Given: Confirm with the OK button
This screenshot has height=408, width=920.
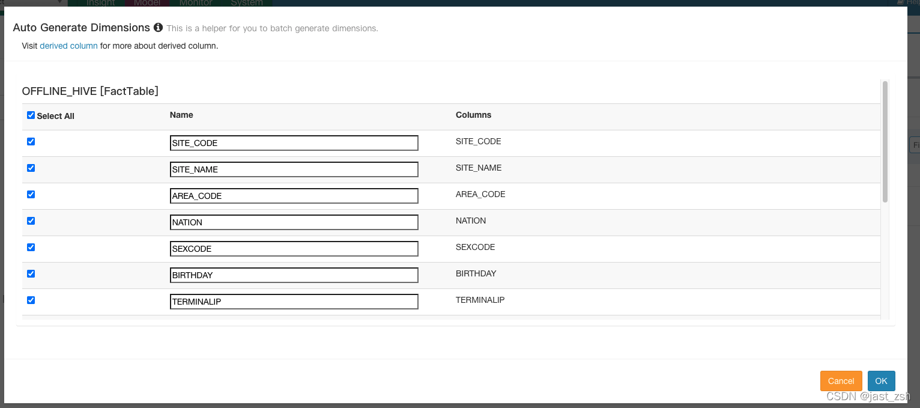Looking at the screenshot, I should pos(881,381).
